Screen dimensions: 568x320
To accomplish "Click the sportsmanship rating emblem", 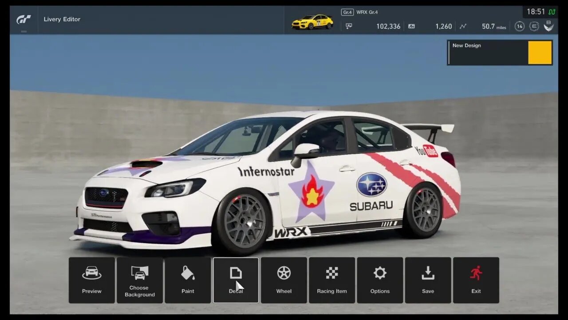I will (x=549, y=26).
